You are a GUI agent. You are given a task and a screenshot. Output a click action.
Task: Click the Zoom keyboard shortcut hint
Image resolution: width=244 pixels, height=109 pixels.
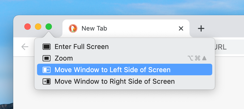197,58
